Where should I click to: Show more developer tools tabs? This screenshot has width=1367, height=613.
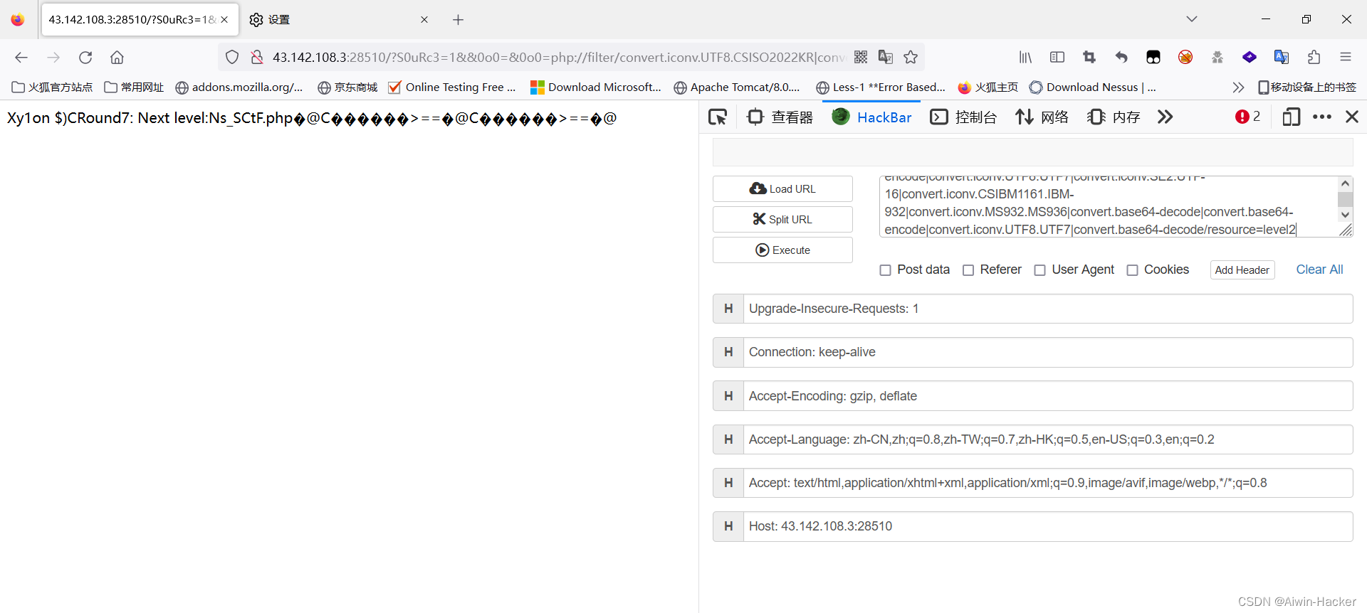click(x=1165, y=117)
